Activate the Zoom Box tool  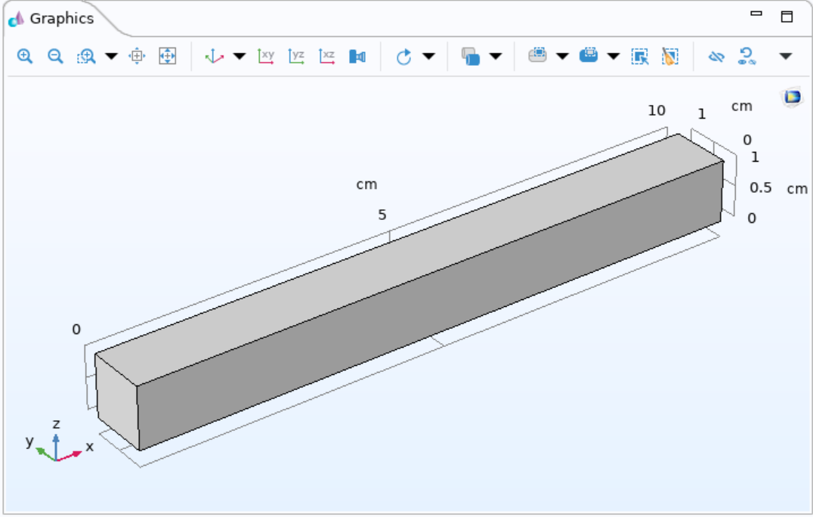point(83,56)
